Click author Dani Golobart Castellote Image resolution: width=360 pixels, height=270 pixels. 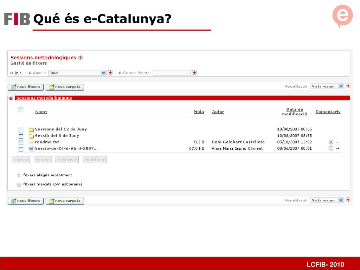[x=238, y=142]
